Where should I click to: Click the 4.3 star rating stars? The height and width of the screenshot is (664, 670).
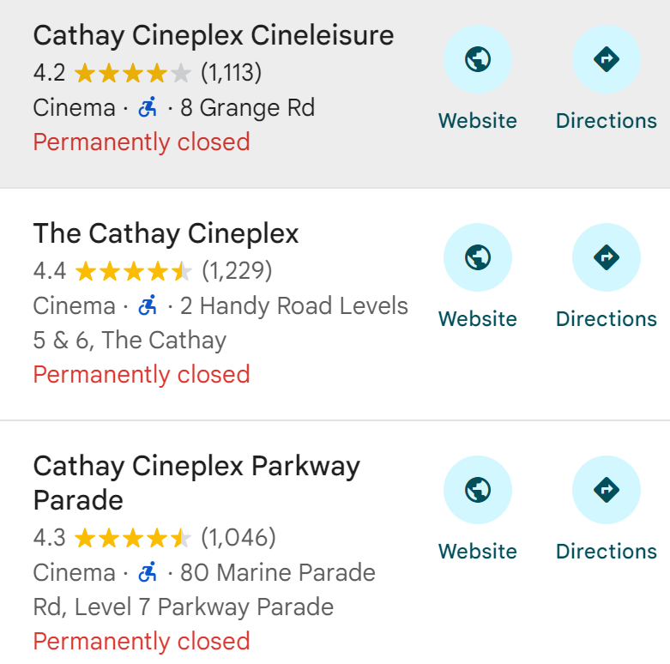coord(132,538)
